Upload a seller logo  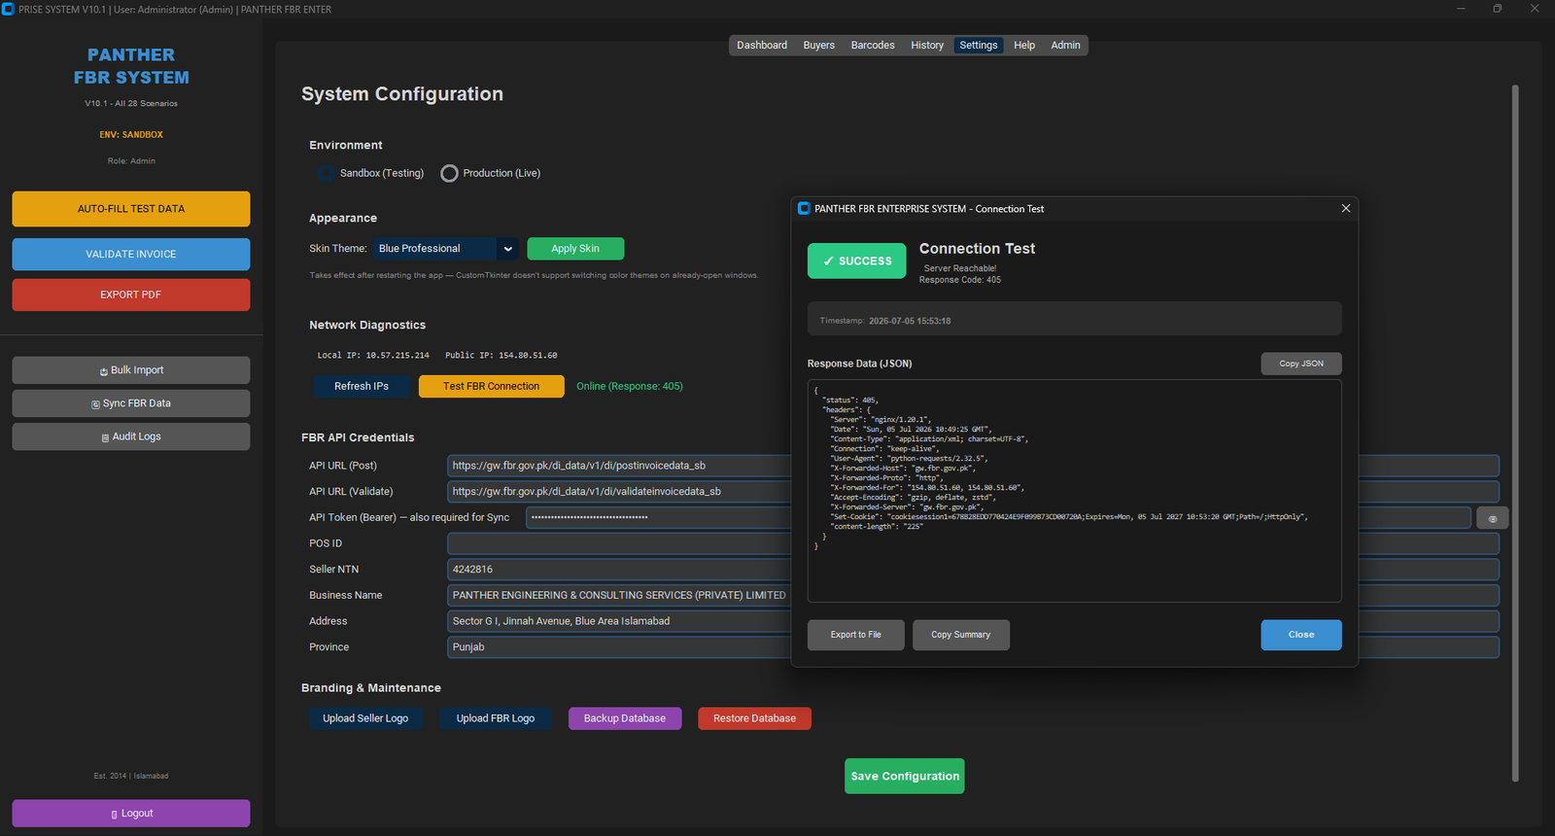point(365,718)
